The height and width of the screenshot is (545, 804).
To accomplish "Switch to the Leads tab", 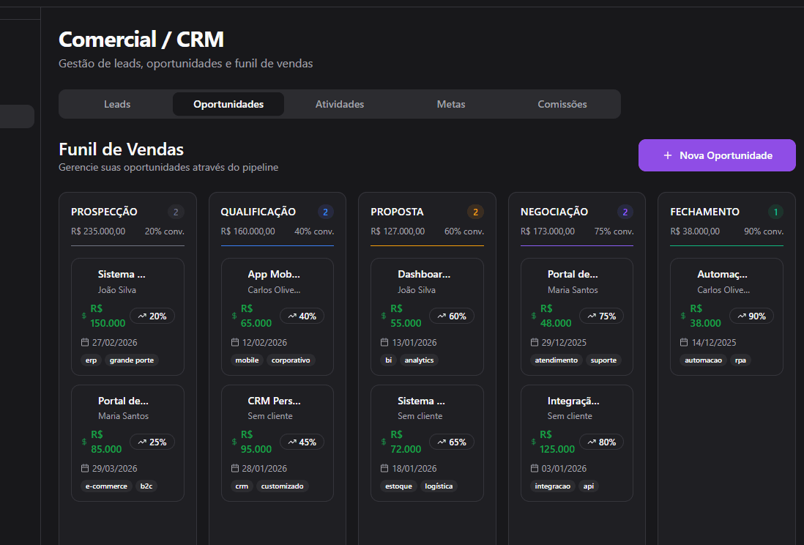I will point(117,104).
